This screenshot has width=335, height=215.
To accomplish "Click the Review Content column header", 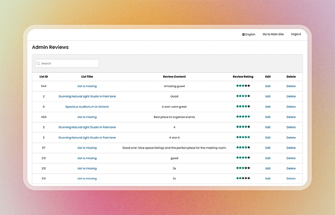I will (174, 76).
